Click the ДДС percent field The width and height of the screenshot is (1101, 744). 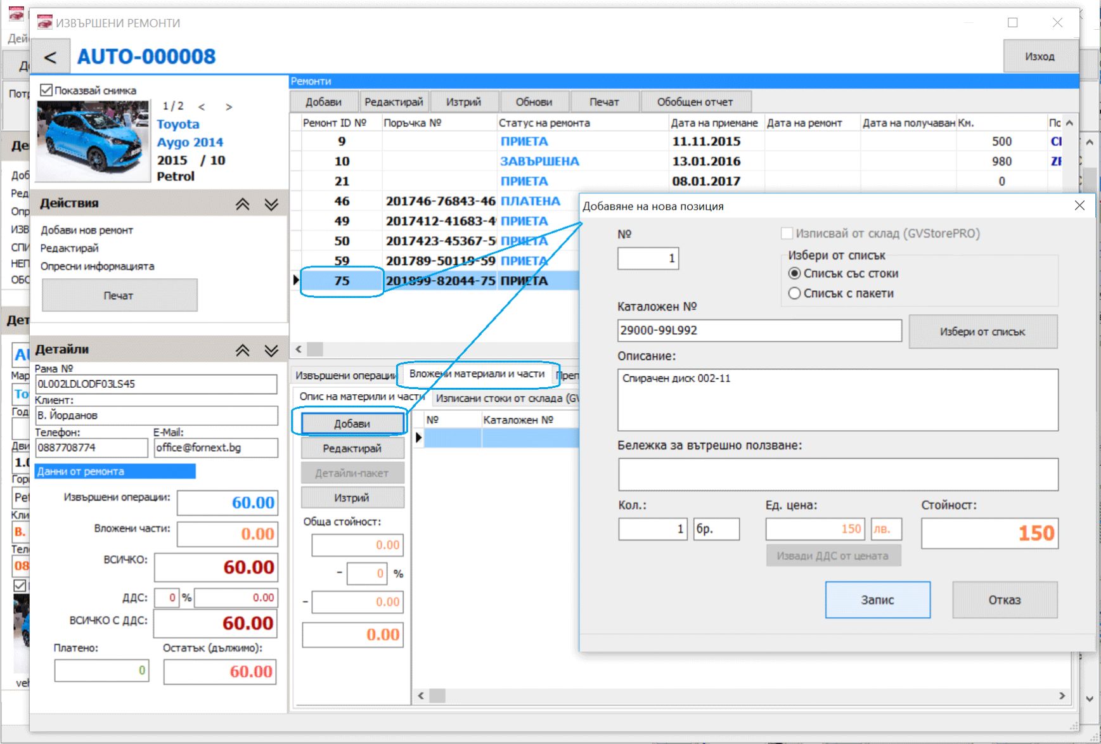[168, 598]
